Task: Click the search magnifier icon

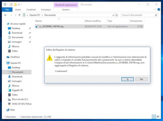Action: click(x=156, y=15)
